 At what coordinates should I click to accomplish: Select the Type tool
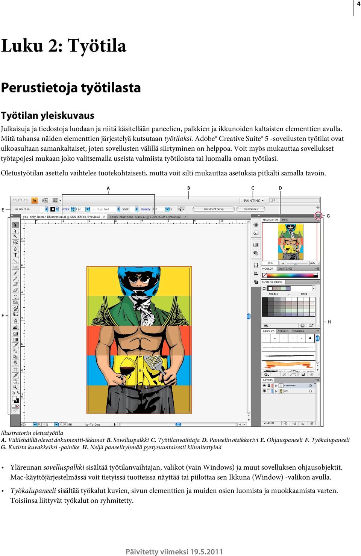point(15,255)
